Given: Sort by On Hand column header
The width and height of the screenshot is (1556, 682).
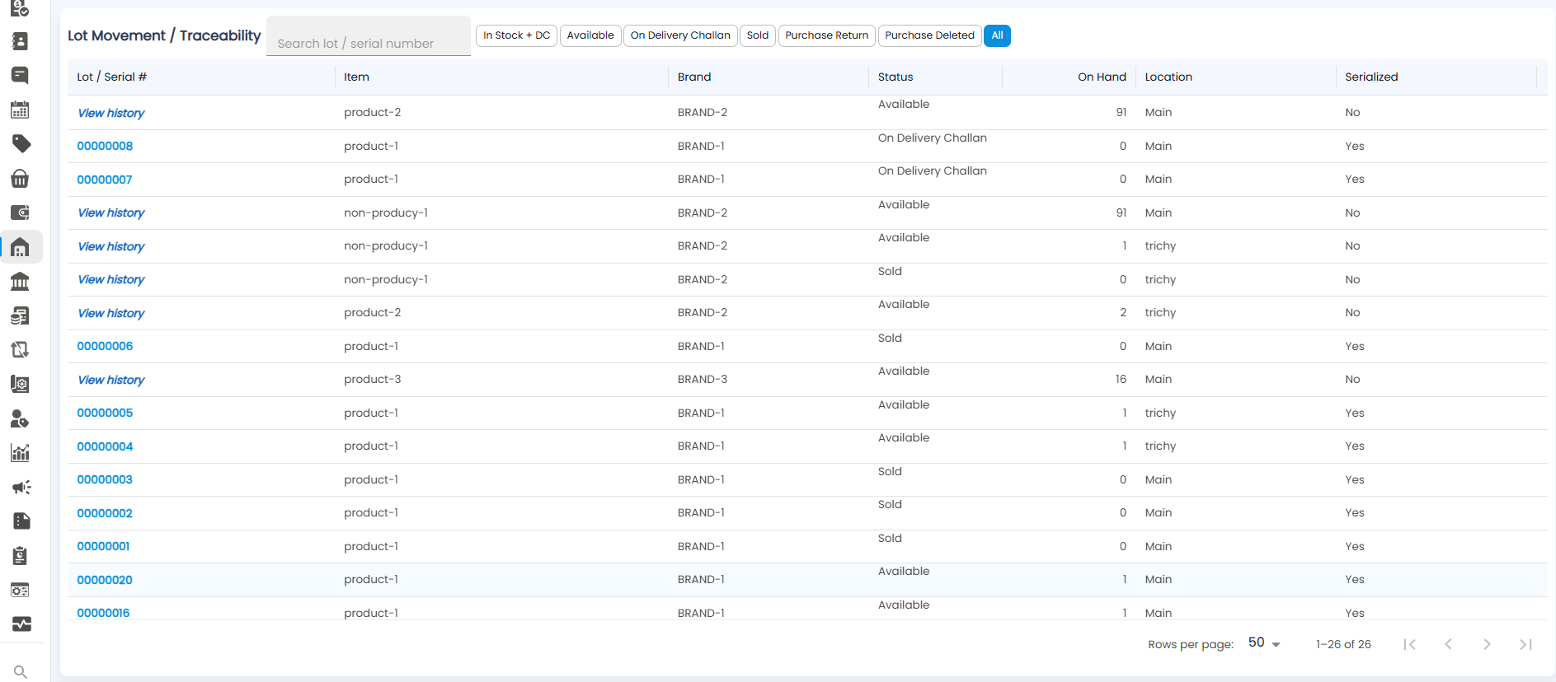Looking at the screenshot, I should 1102,77.
